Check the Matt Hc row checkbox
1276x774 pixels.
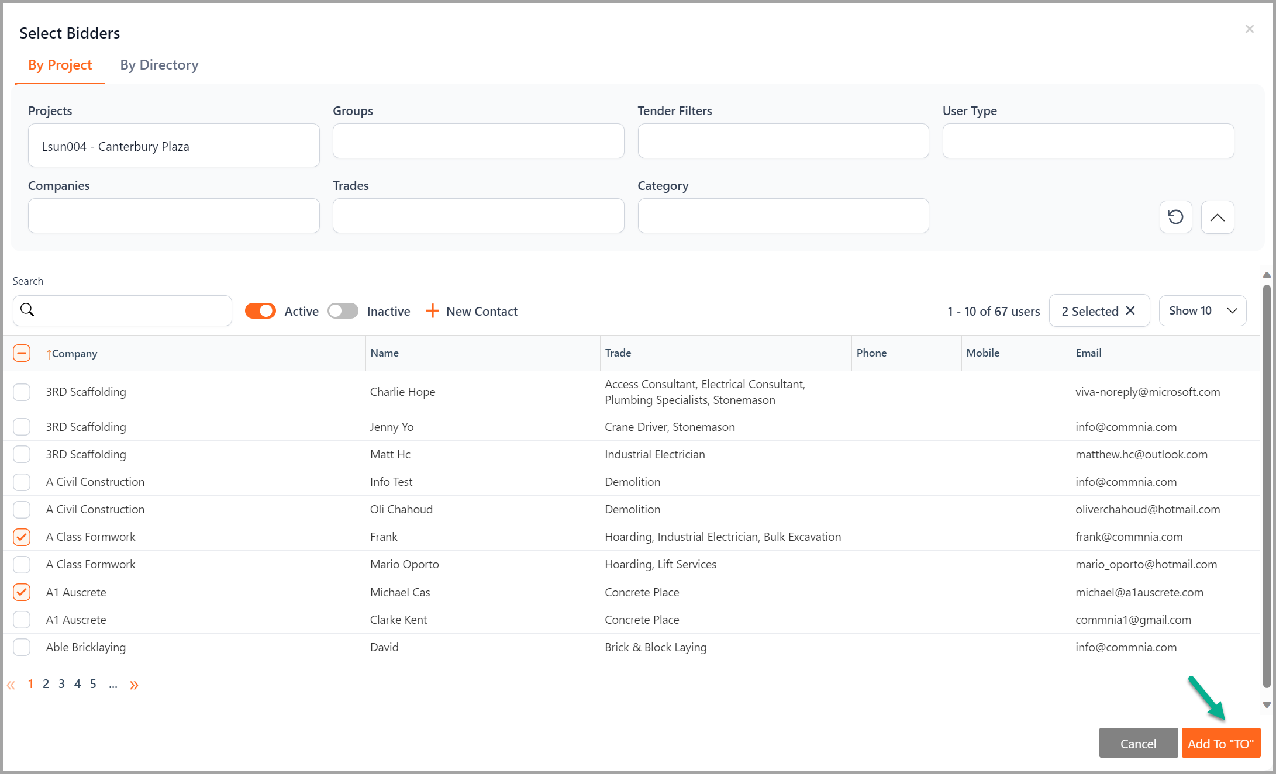click(x=22, y=454)
